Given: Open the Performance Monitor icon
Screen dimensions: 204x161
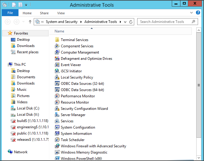Looking at the screenshot, I should point(57,96).
